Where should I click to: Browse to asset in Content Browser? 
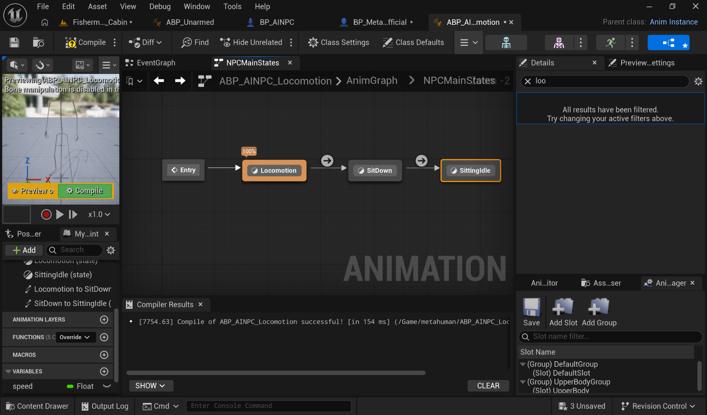(38, 42)
